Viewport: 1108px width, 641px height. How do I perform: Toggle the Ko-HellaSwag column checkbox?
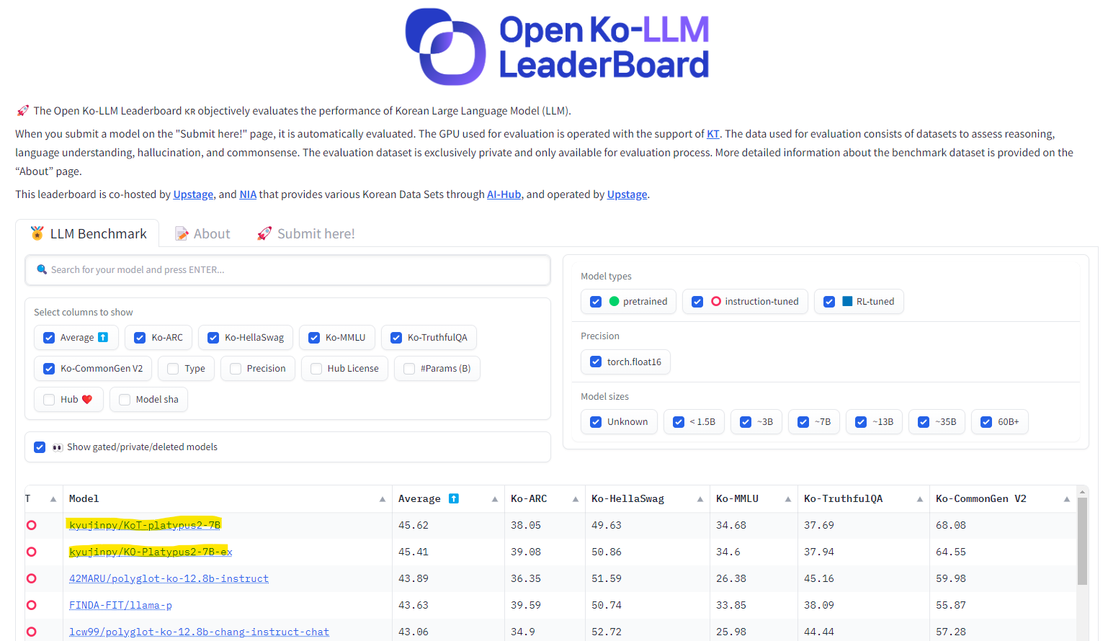(213, 338)
